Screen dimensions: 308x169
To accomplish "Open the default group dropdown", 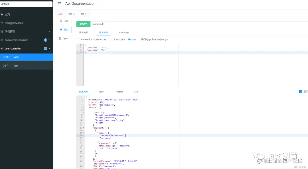I will [26, 4].
